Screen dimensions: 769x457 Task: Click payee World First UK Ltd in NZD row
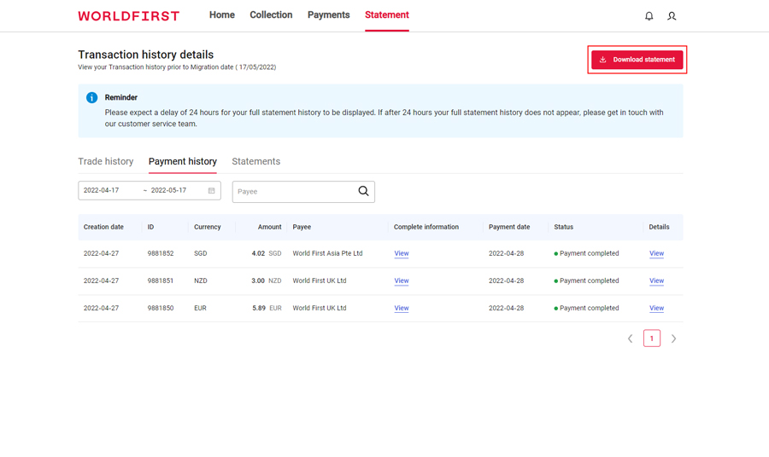(x=320, y=281)
